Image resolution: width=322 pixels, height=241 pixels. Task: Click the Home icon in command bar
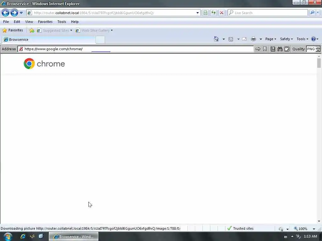pos(216,39)
